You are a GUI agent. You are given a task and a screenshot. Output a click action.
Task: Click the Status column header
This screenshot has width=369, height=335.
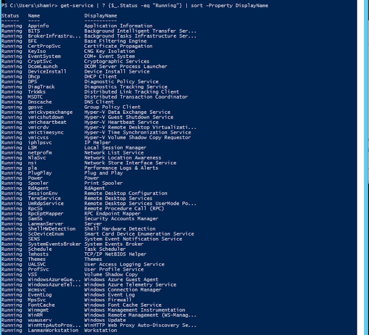10,16
